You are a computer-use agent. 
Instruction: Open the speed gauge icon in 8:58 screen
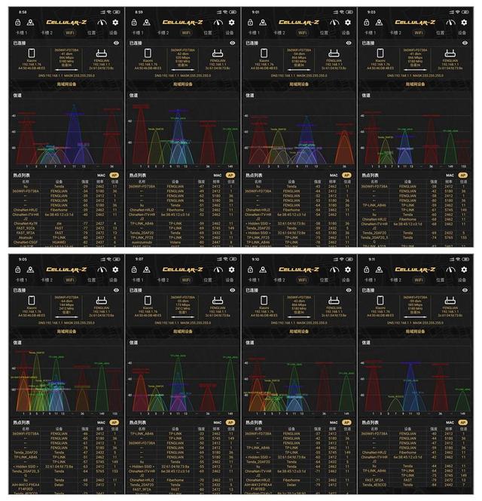click(x=102, y=23)
